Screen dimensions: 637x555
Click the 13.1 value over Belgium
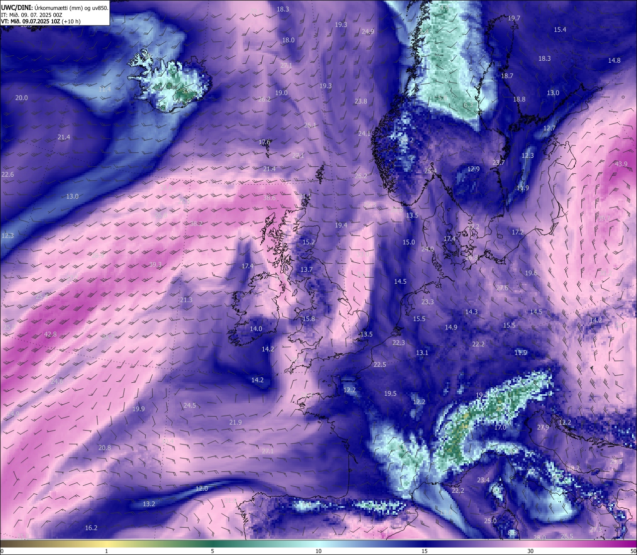click(422, 352)
